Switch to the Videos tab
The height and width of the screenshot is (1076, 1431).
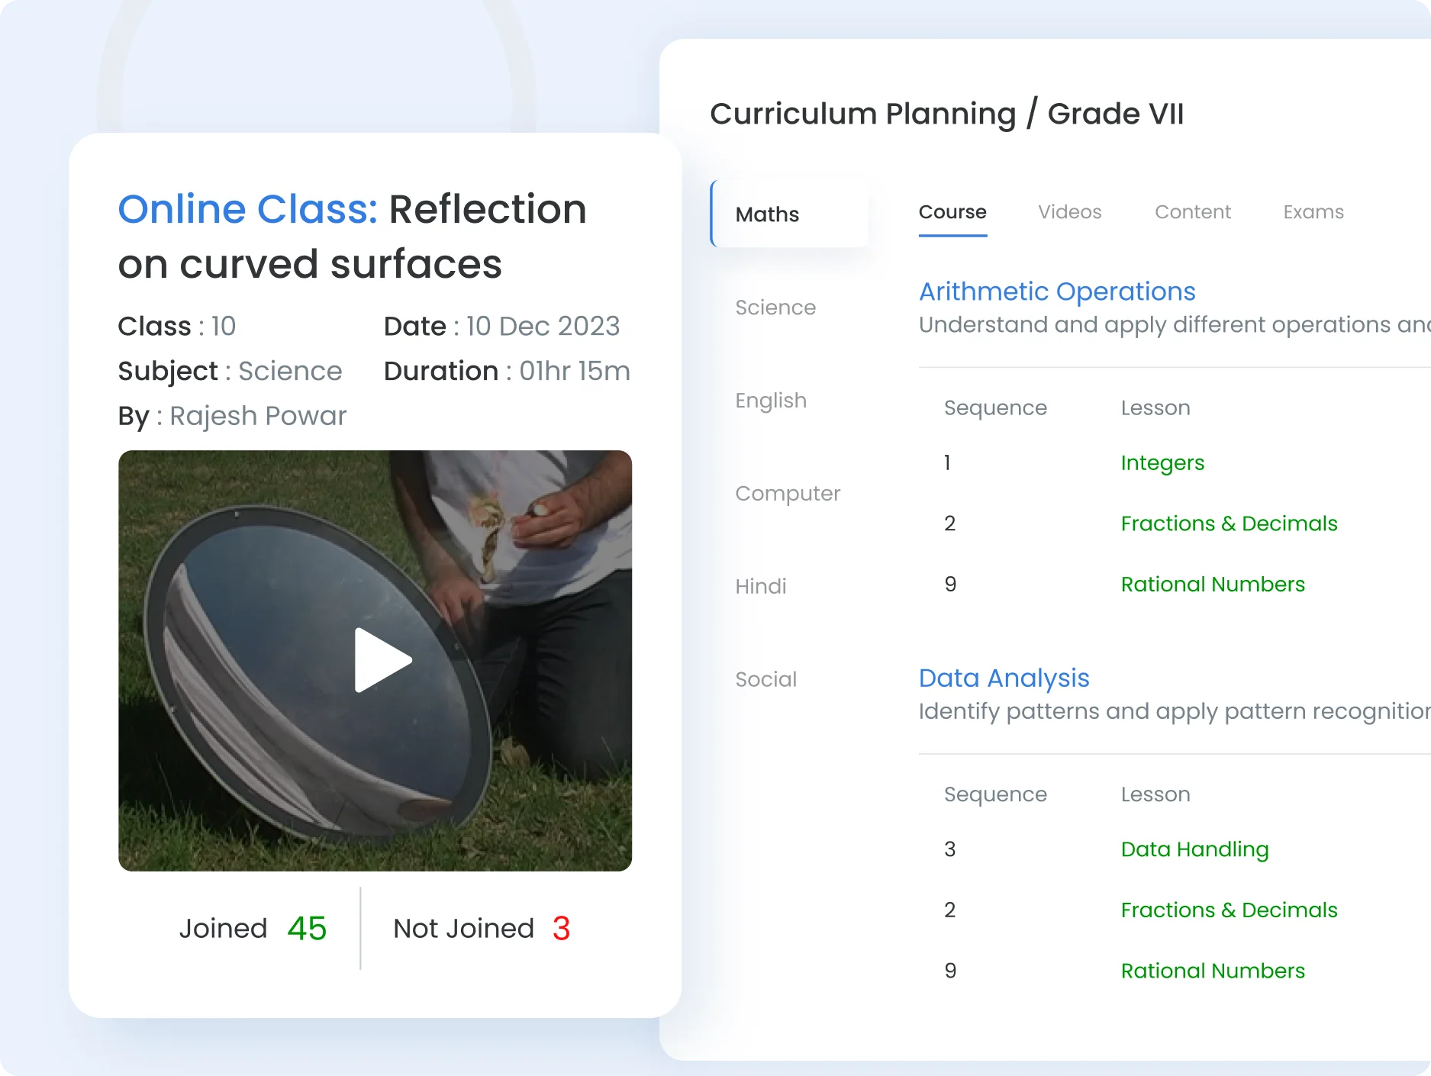click(x=1069, y=212)
